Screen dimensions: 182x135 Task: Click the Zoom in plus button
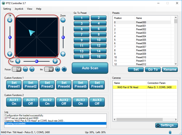(x=63, y=54)
